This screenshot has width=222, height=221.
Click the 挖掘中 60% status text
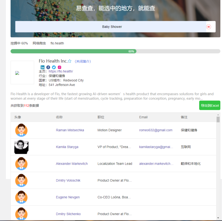click(x=19, y=43)
